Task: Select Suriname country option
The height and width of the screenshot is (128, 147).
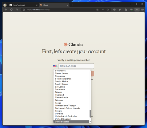Action: tap(71, 89)
